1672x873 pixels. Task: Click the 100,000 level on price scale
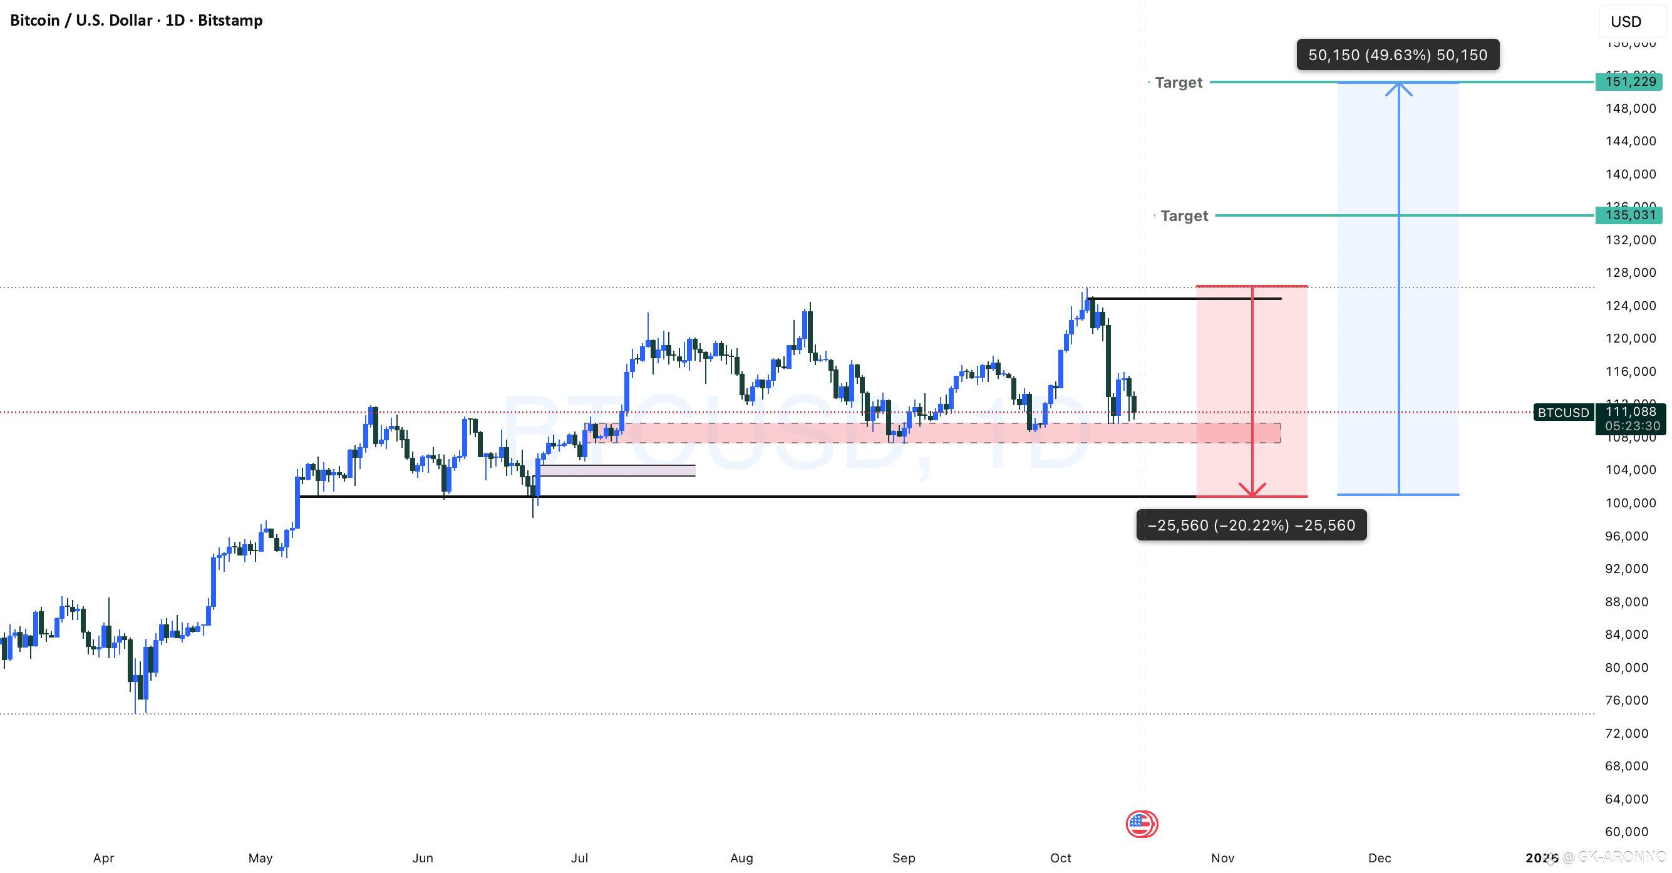[x=1630, y=503]
